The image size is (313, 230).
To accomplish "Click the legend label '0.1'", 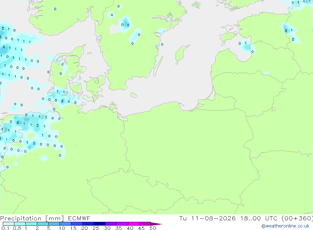I will pyautogui.click(x=5, y=228).
